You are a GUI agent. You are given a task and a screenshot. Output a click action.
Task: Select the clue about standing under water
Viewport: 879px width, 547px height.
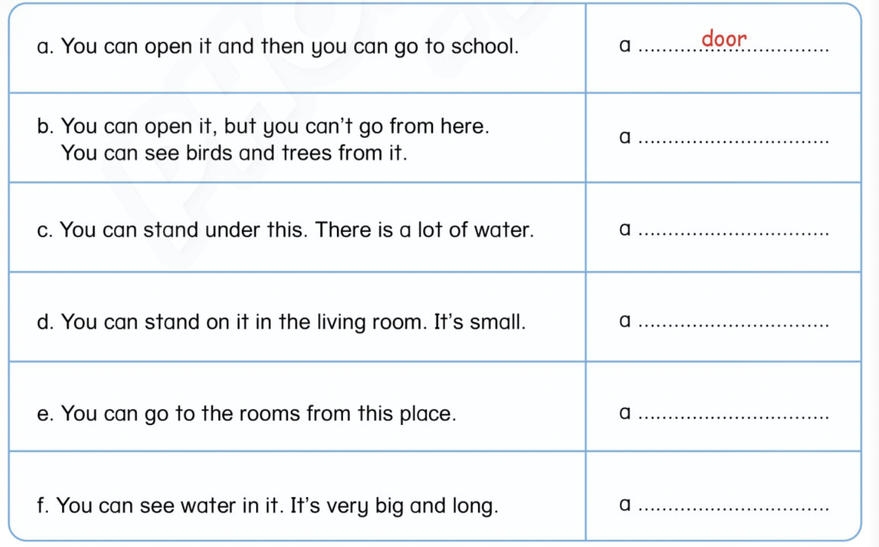tap(285, 230)
